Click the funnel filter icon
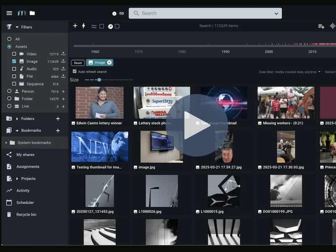 9,27
